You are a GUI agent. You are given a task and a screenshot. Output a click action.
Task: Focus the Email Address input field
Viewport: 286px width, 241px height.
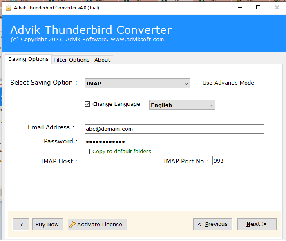pyautogui.click(x=174, y=129)
